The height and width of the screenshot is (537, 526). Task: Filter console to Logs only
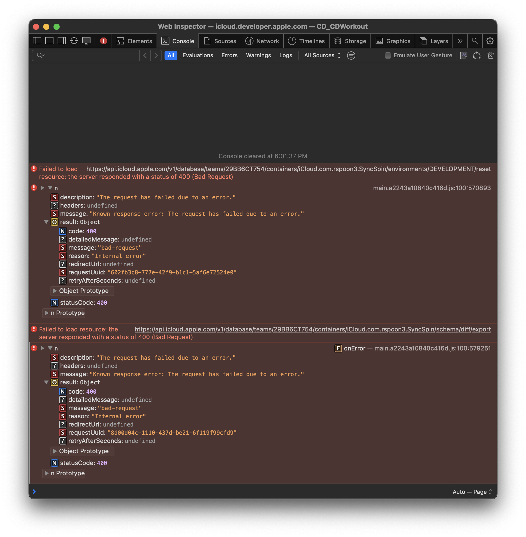(x=286, y=55)
